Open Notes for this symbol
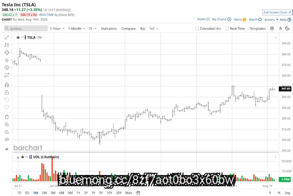This screenshot has height=196, width=293. coord(203,19)
